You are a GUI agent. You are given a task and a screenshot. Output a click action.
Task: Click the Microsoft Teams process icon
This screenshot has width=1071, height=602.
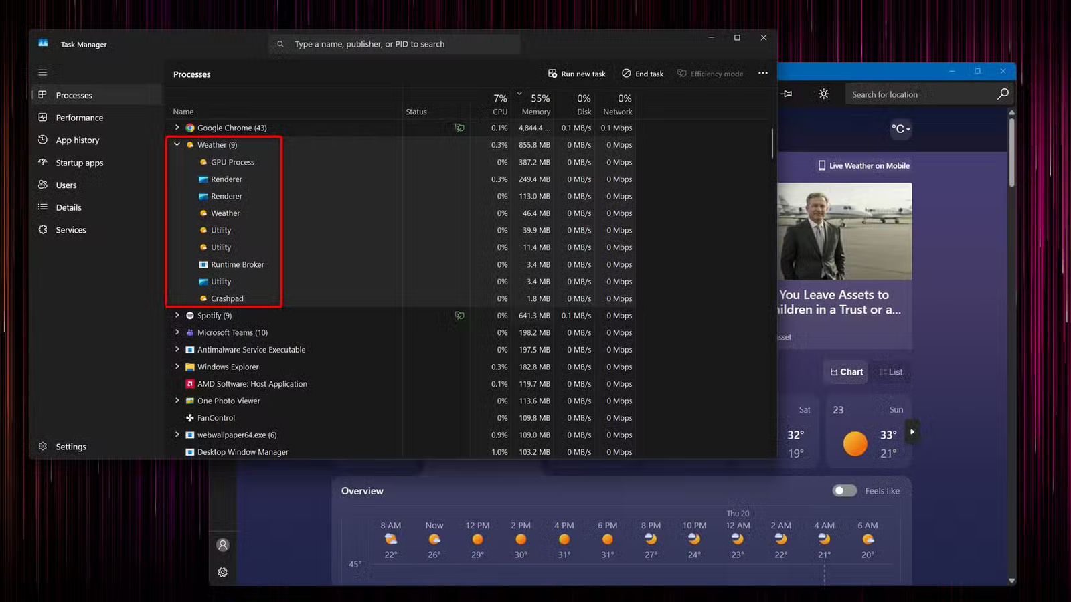click(190, 332)
